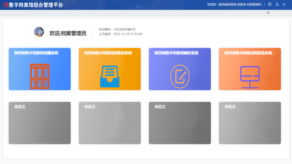
Task: Click the circled up-arrow icon in the header
Action: pos(270,4)
